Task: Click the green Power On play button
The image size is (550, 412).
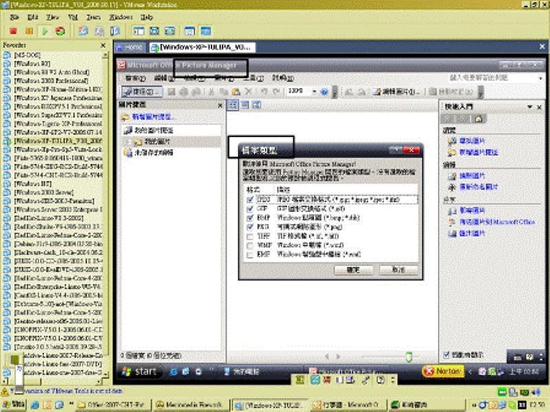Action: point(45,31)
